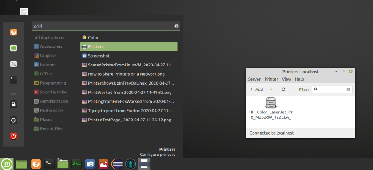Open the Places category
This screenshot has width=373, height=170.
point(43,120)
